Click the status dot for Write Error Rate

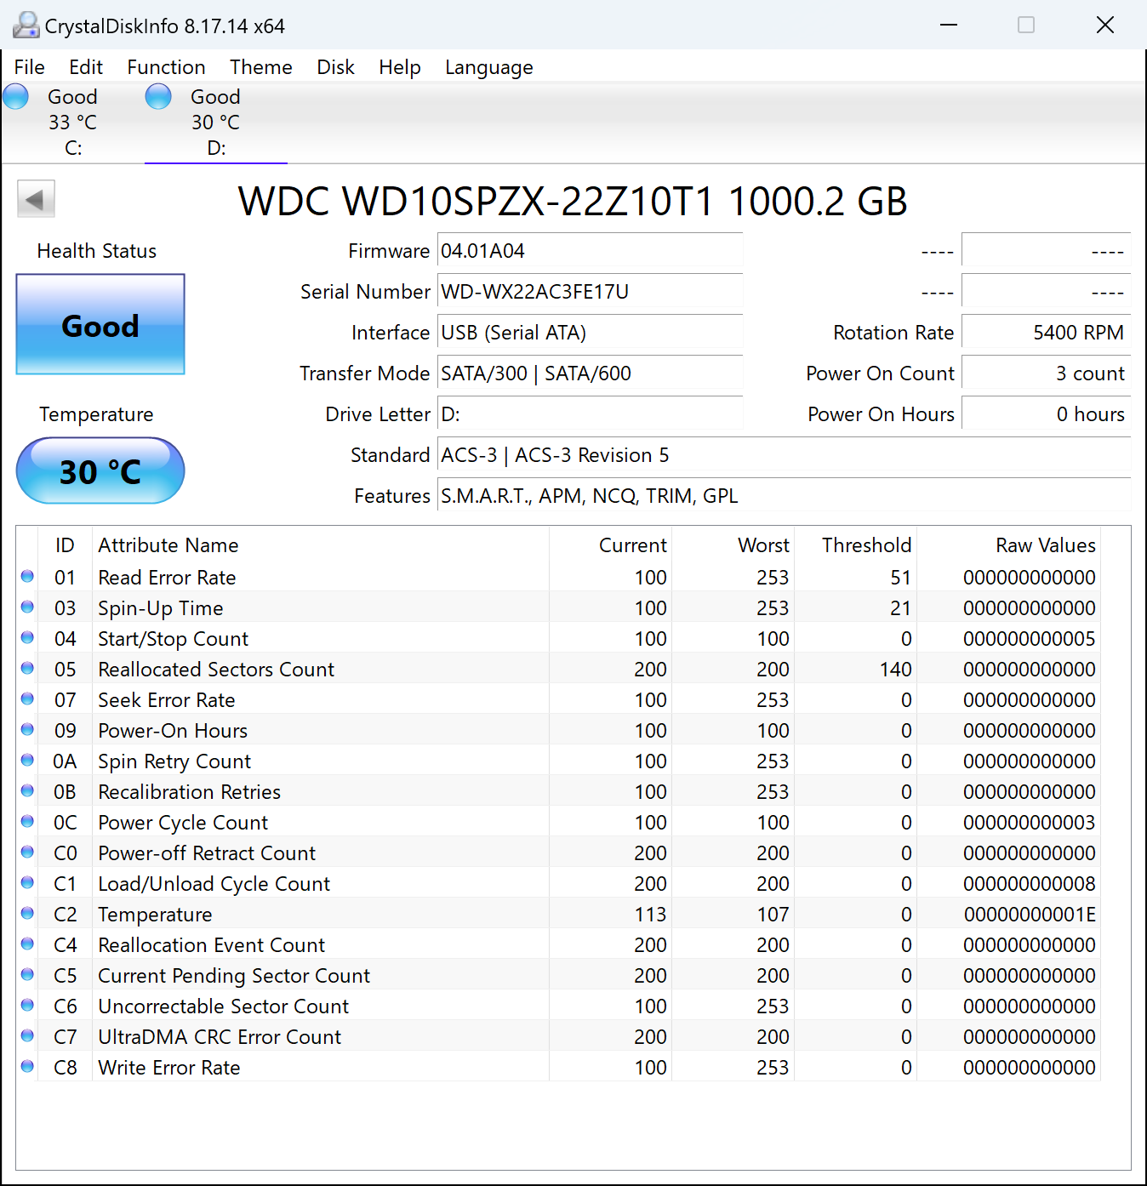click(x=27, y=1066)
